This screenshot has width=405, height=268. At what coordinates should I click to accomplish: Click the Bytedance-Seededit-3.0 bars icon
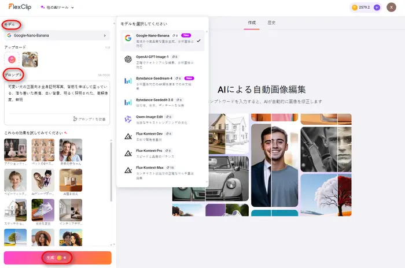point(128,102)
